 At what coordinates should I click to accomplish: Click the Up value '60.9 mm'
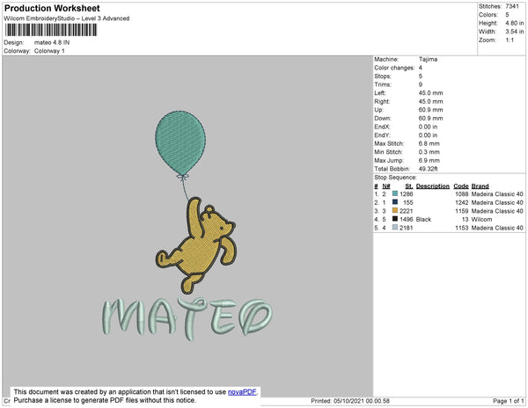tap(430, 110)
